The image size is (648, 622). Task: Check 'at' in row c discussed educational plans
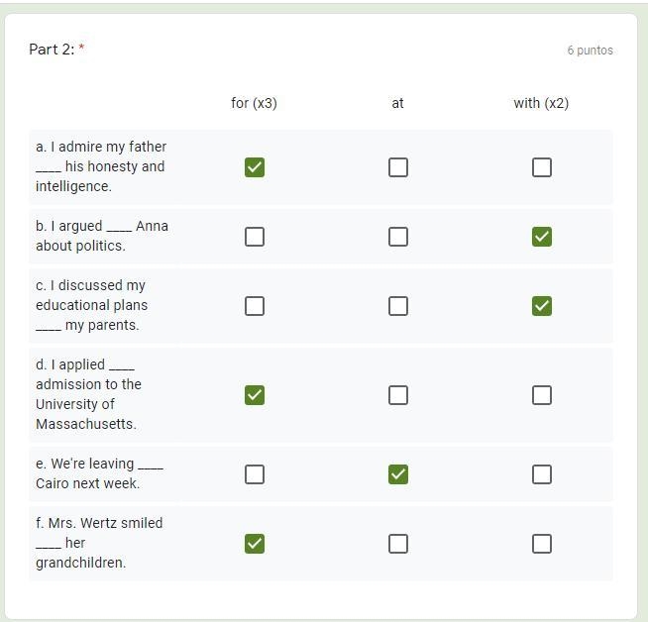tap(398, 306)
